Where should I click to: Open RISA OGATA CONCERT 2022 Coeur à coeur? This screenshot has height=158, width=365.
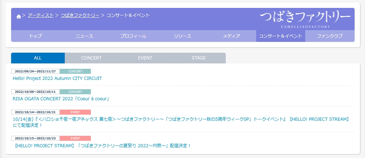[61, 99]
